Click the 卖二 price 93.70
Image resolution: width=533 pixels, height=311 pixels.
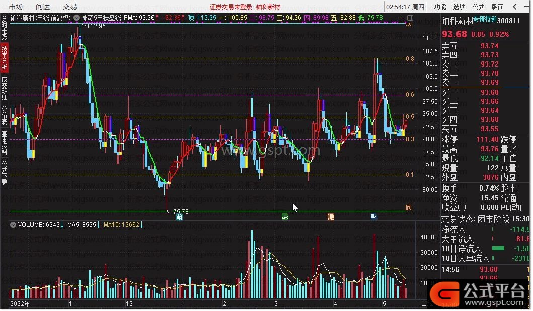[x=490, y=73]
